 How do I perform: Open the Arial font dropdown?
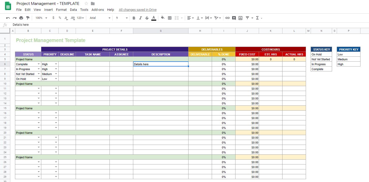click(100, 18)
